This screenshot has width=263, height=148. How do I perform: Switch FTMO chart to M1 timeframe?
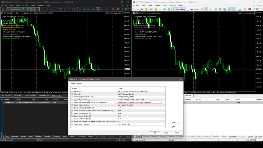pos(80,9)
